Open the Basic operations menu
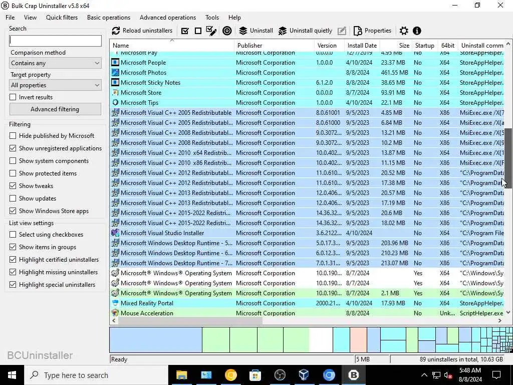Viewport: 513px width, 385px height. click(x=109, y=18)
